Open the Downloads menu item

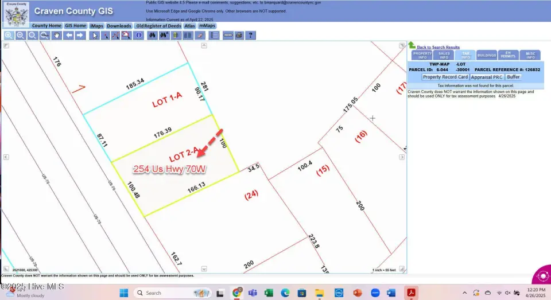119,26
